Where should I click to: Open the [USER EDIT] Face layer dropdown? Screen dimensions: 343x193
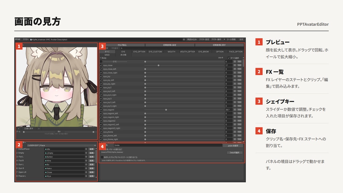coord(62,145)
